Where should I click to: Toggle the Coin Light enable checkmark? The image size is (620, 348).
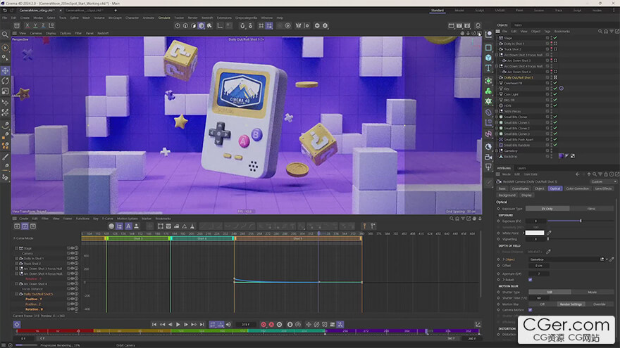[555, 94]
